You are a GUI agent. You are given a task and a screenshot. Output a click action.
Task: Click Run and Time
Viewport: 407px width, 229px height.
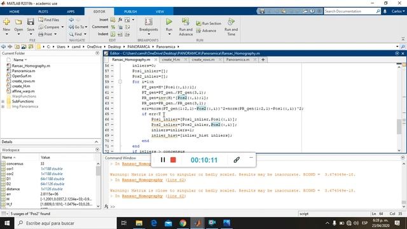[231, 27]
